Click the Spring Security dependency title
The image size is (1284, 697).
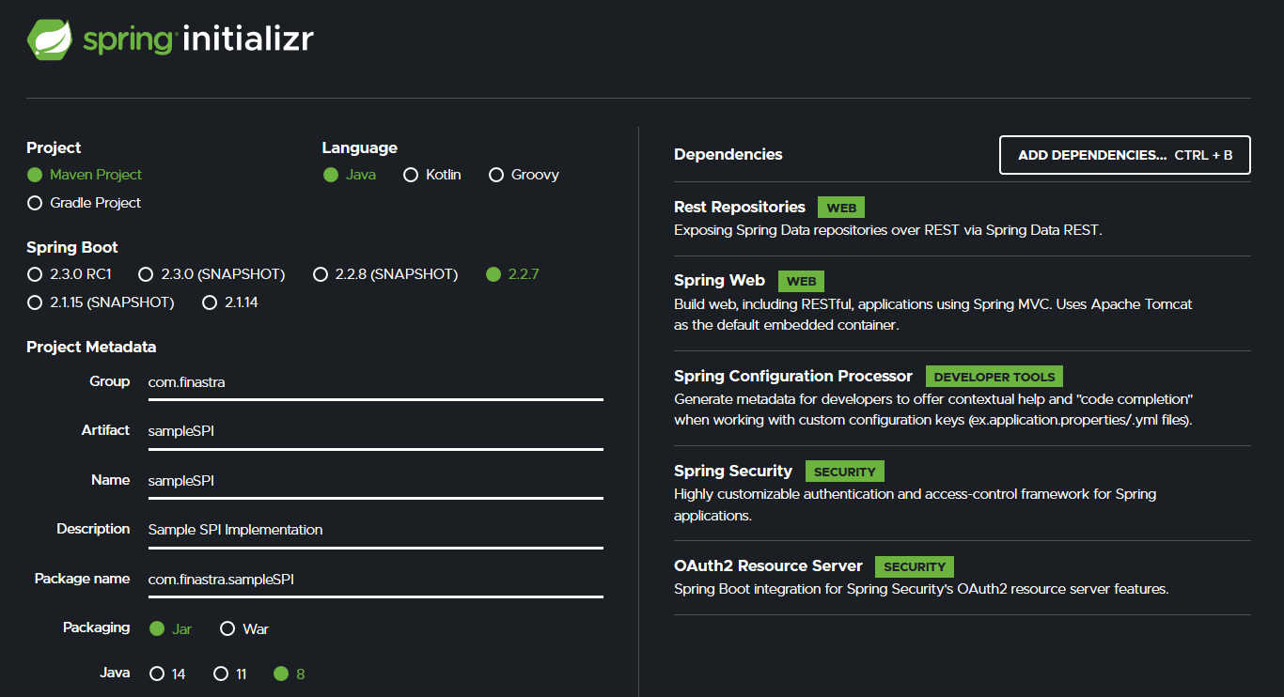click(x=733, y=471)
